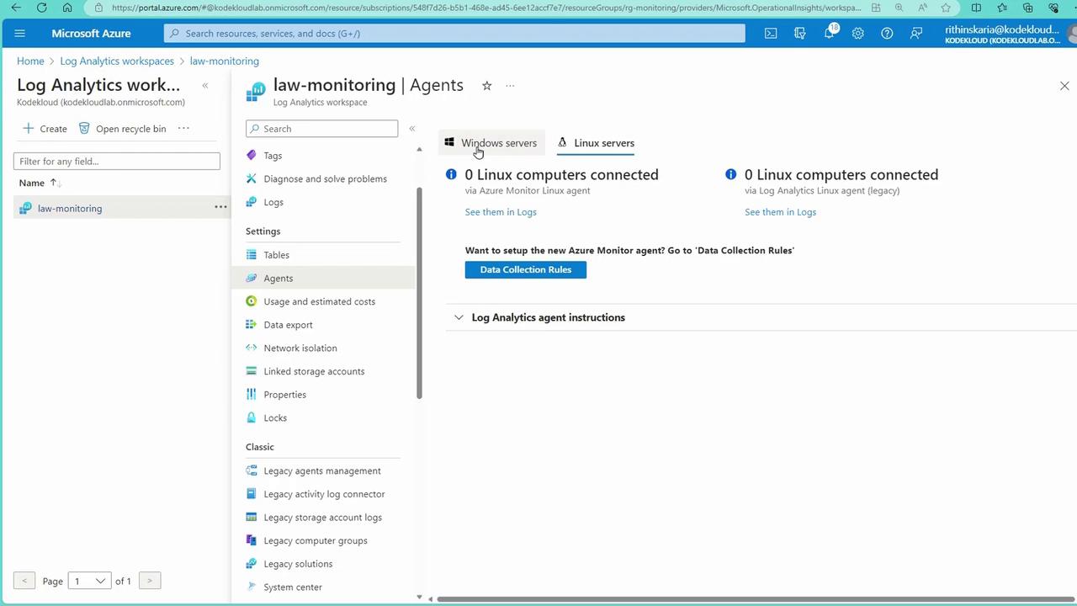
Task: Click the resource menu Search field
Action: point(321,129)
